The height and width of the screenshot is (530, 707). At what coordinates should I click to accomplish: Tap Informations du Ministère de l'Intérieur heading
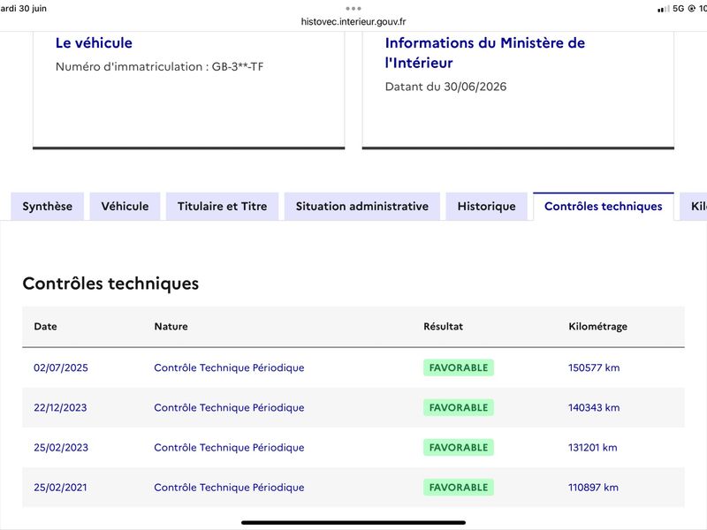(x=484, y=53)
